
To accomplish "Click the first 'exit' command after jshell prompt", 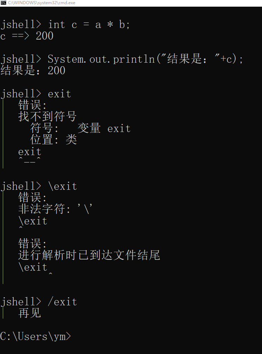I will click(60, 94).
